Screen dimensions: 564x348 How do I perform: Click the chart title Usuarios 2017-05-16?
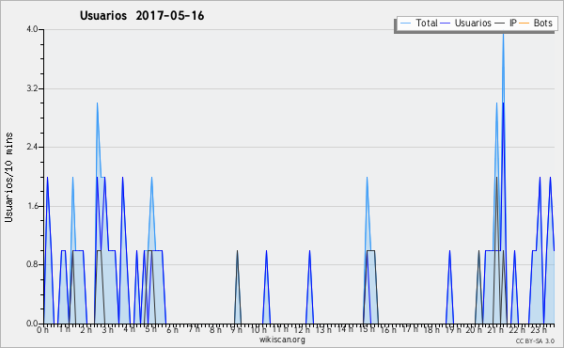point(142,16)
